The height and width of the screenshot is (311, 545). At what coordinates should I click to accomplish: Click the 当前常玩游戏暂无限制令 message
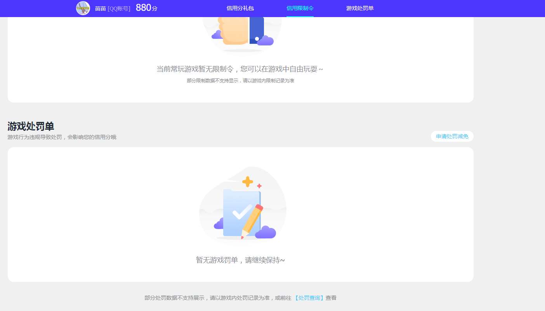[240, 69]
